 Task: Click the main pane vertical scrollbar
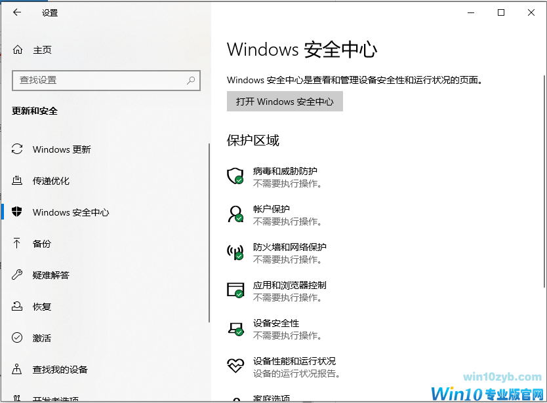544,182
